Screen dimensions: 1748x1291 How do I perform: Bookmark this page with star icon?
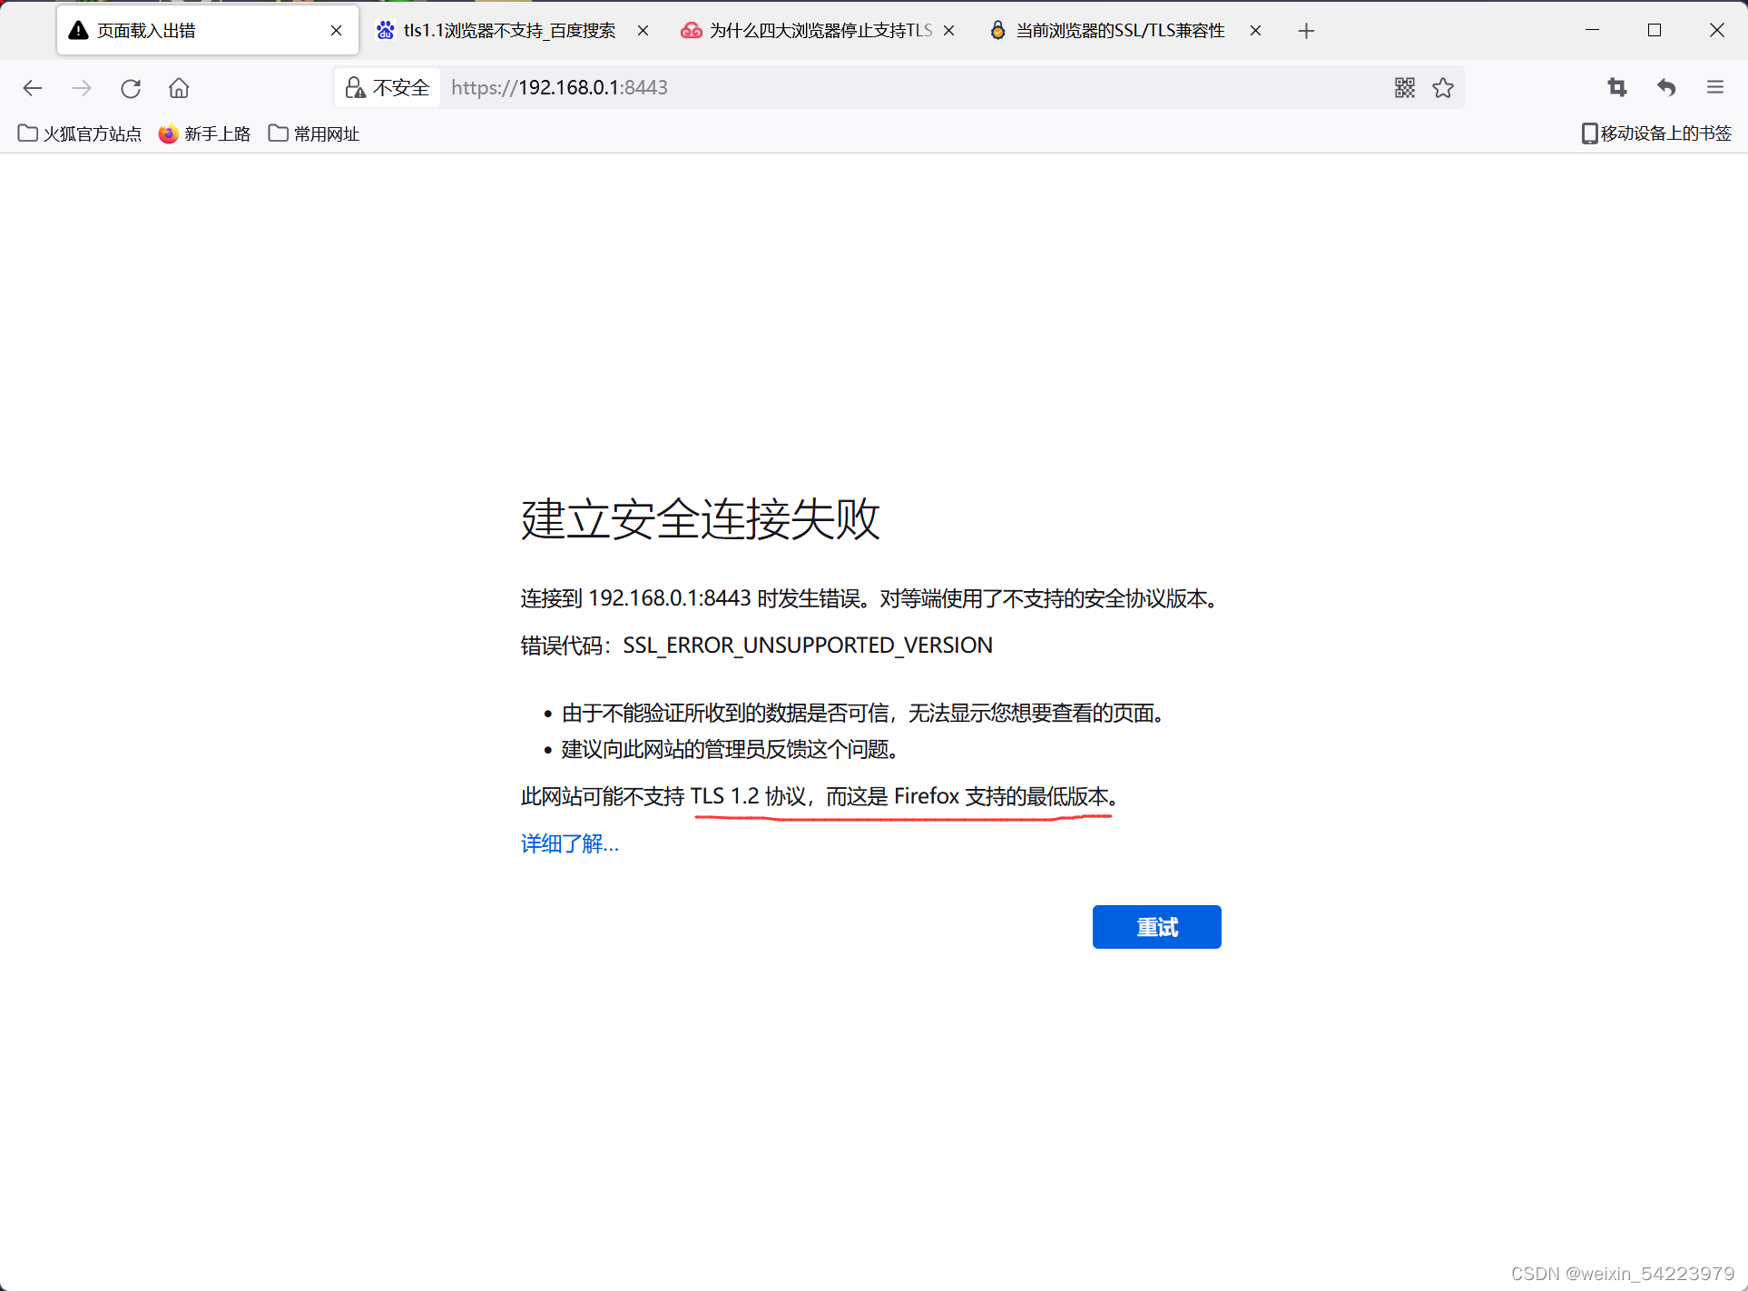pyautogui.click(x=1443, y=88)
